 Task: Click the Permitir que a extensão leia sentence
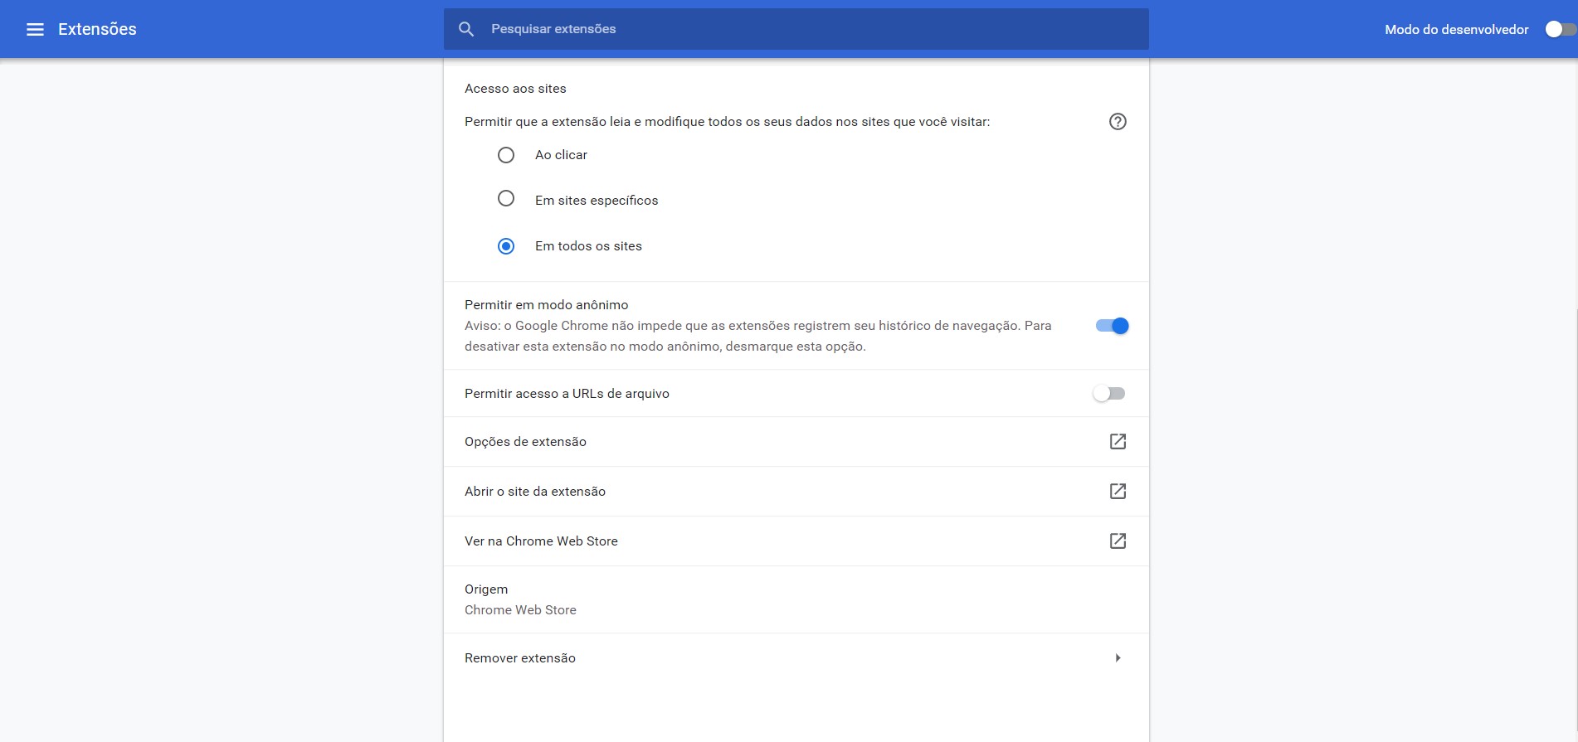727,122
